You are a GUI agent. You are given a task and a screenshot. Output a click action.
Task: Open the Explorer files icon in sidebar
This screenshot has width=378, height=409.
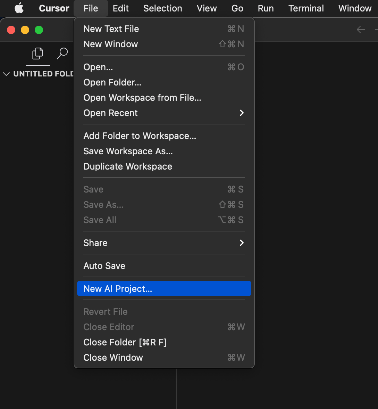(37, 54)
